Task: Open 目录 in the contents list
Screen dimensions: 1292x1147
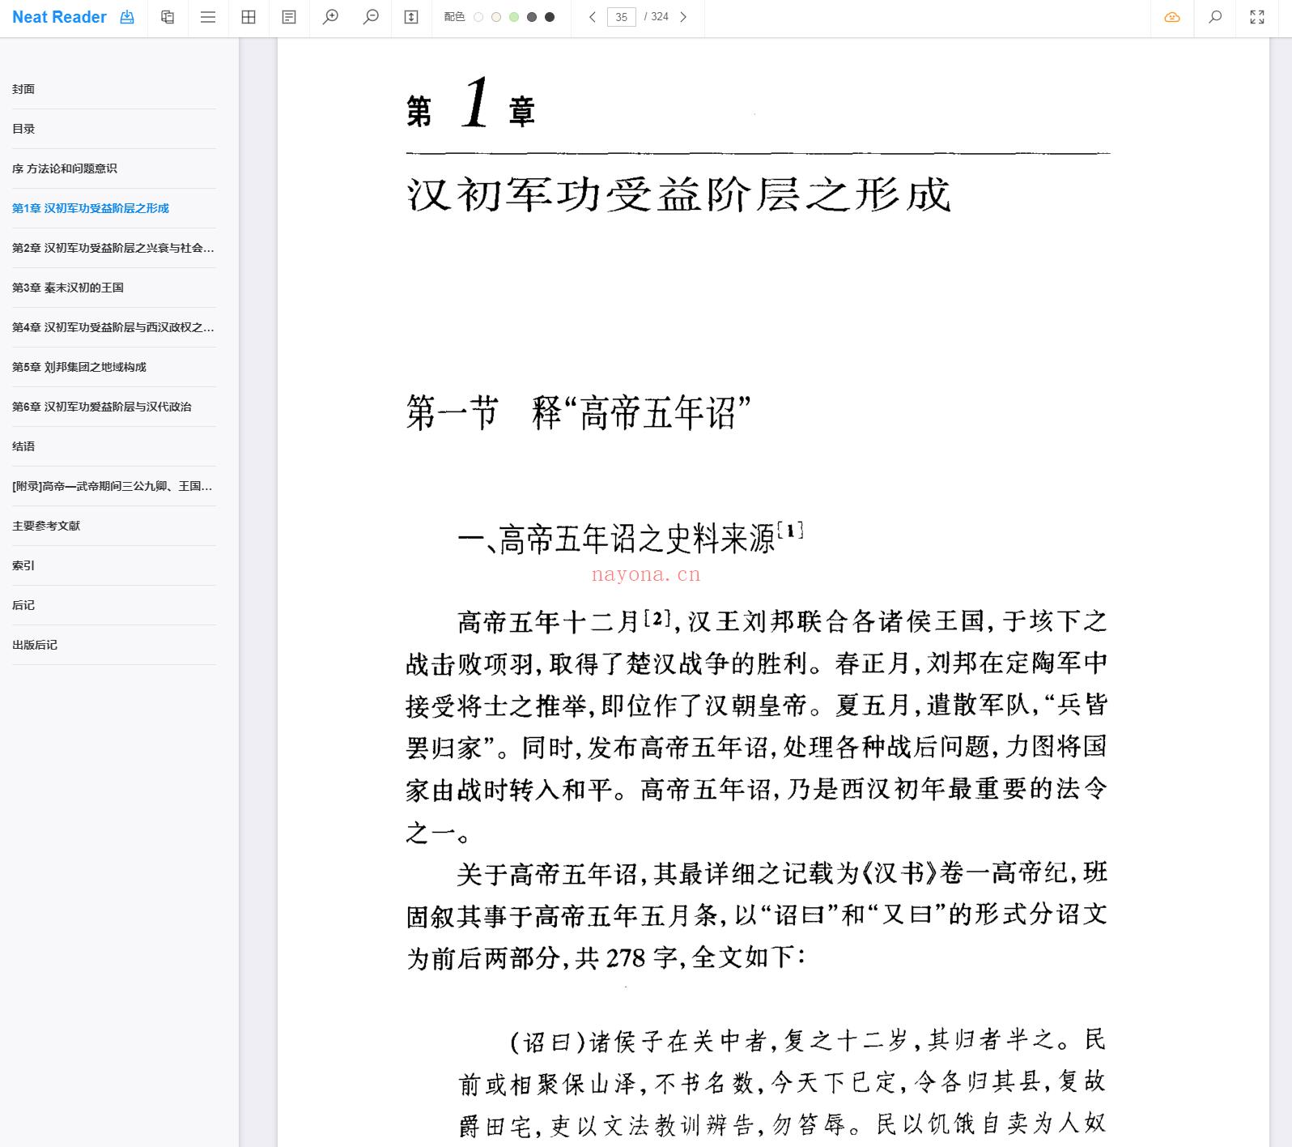Action: [x=23, y=129]
